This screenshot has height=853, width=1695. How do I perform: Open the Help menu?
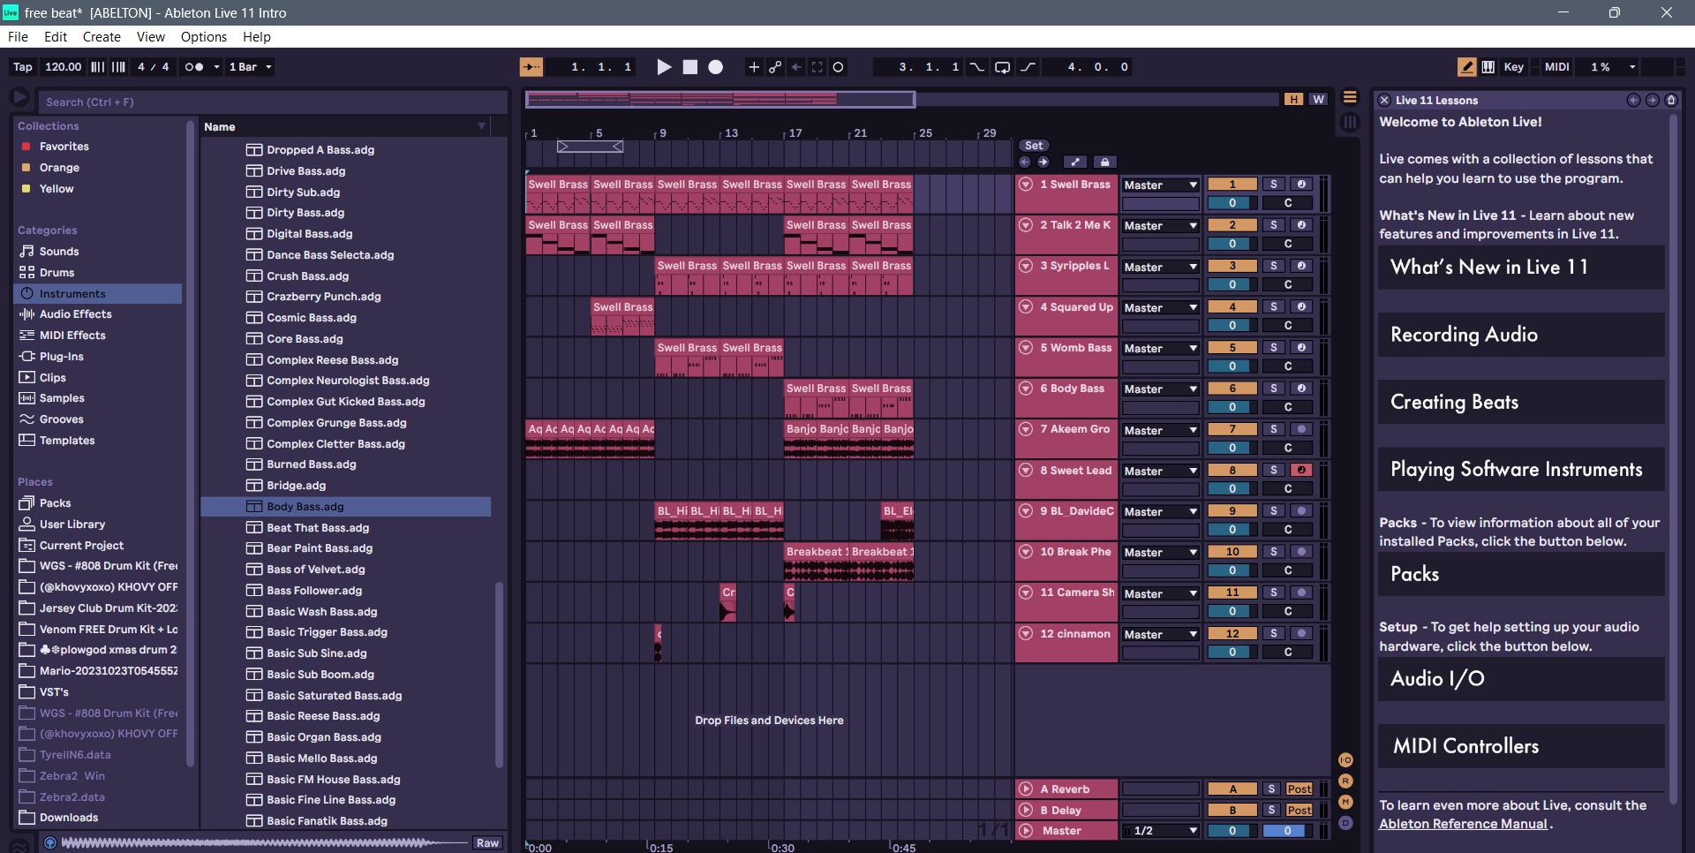point(257,37)
